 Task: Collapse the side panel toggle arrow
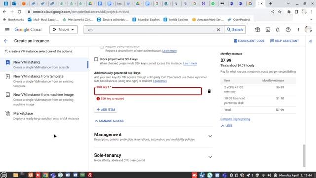[x=311, y=41]
